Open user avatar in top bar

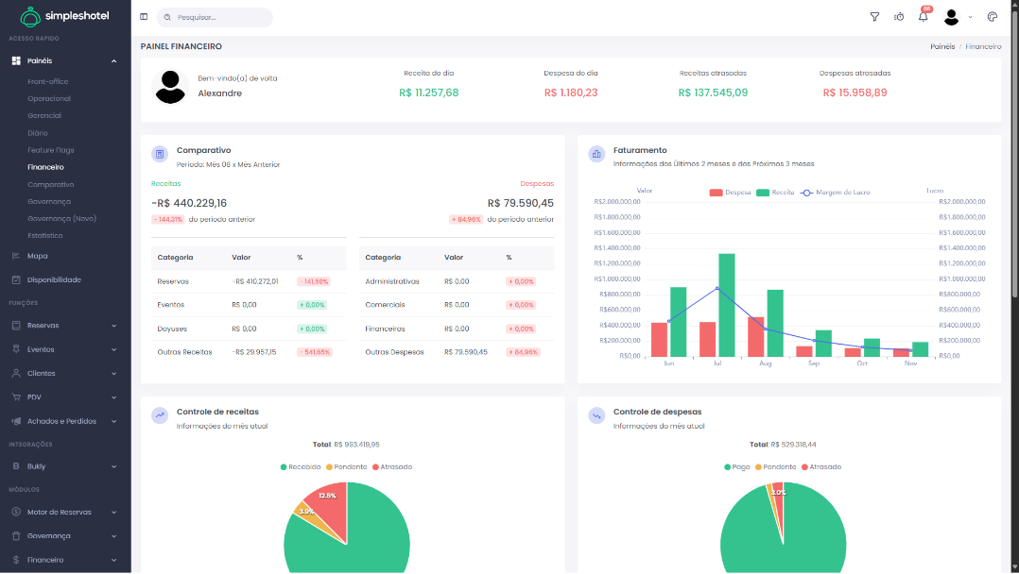click(951, 18)
